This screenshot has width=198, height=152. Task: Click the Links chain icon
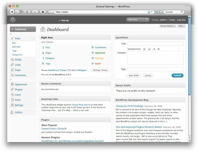(12, 65)
